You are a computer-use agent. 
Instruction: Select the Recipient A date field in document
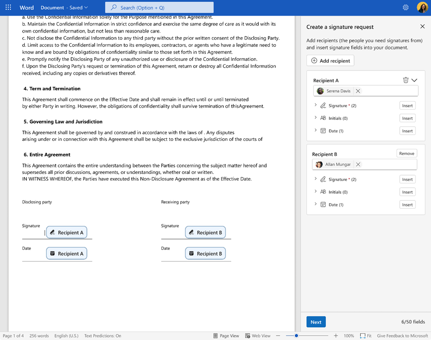(x=66, y=253)
